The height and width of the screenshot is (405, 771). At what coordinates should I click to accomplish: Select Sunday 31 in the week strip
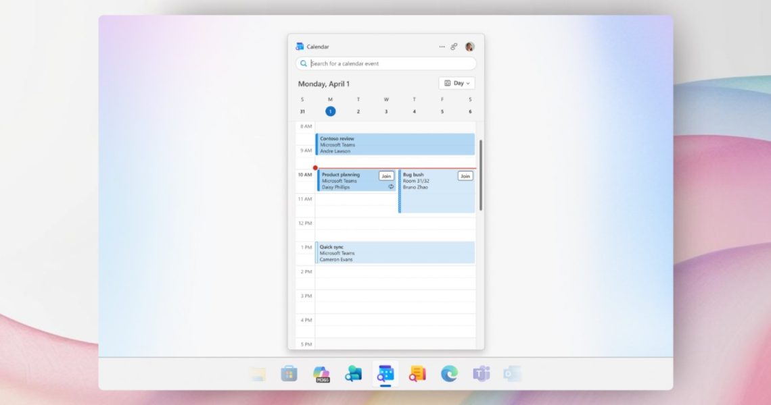pyautogui.click(x=302, y=111)
